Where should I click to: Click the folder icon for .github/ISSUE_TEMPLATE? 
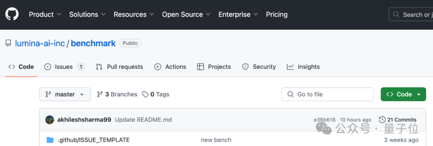(x=50, y=140)
